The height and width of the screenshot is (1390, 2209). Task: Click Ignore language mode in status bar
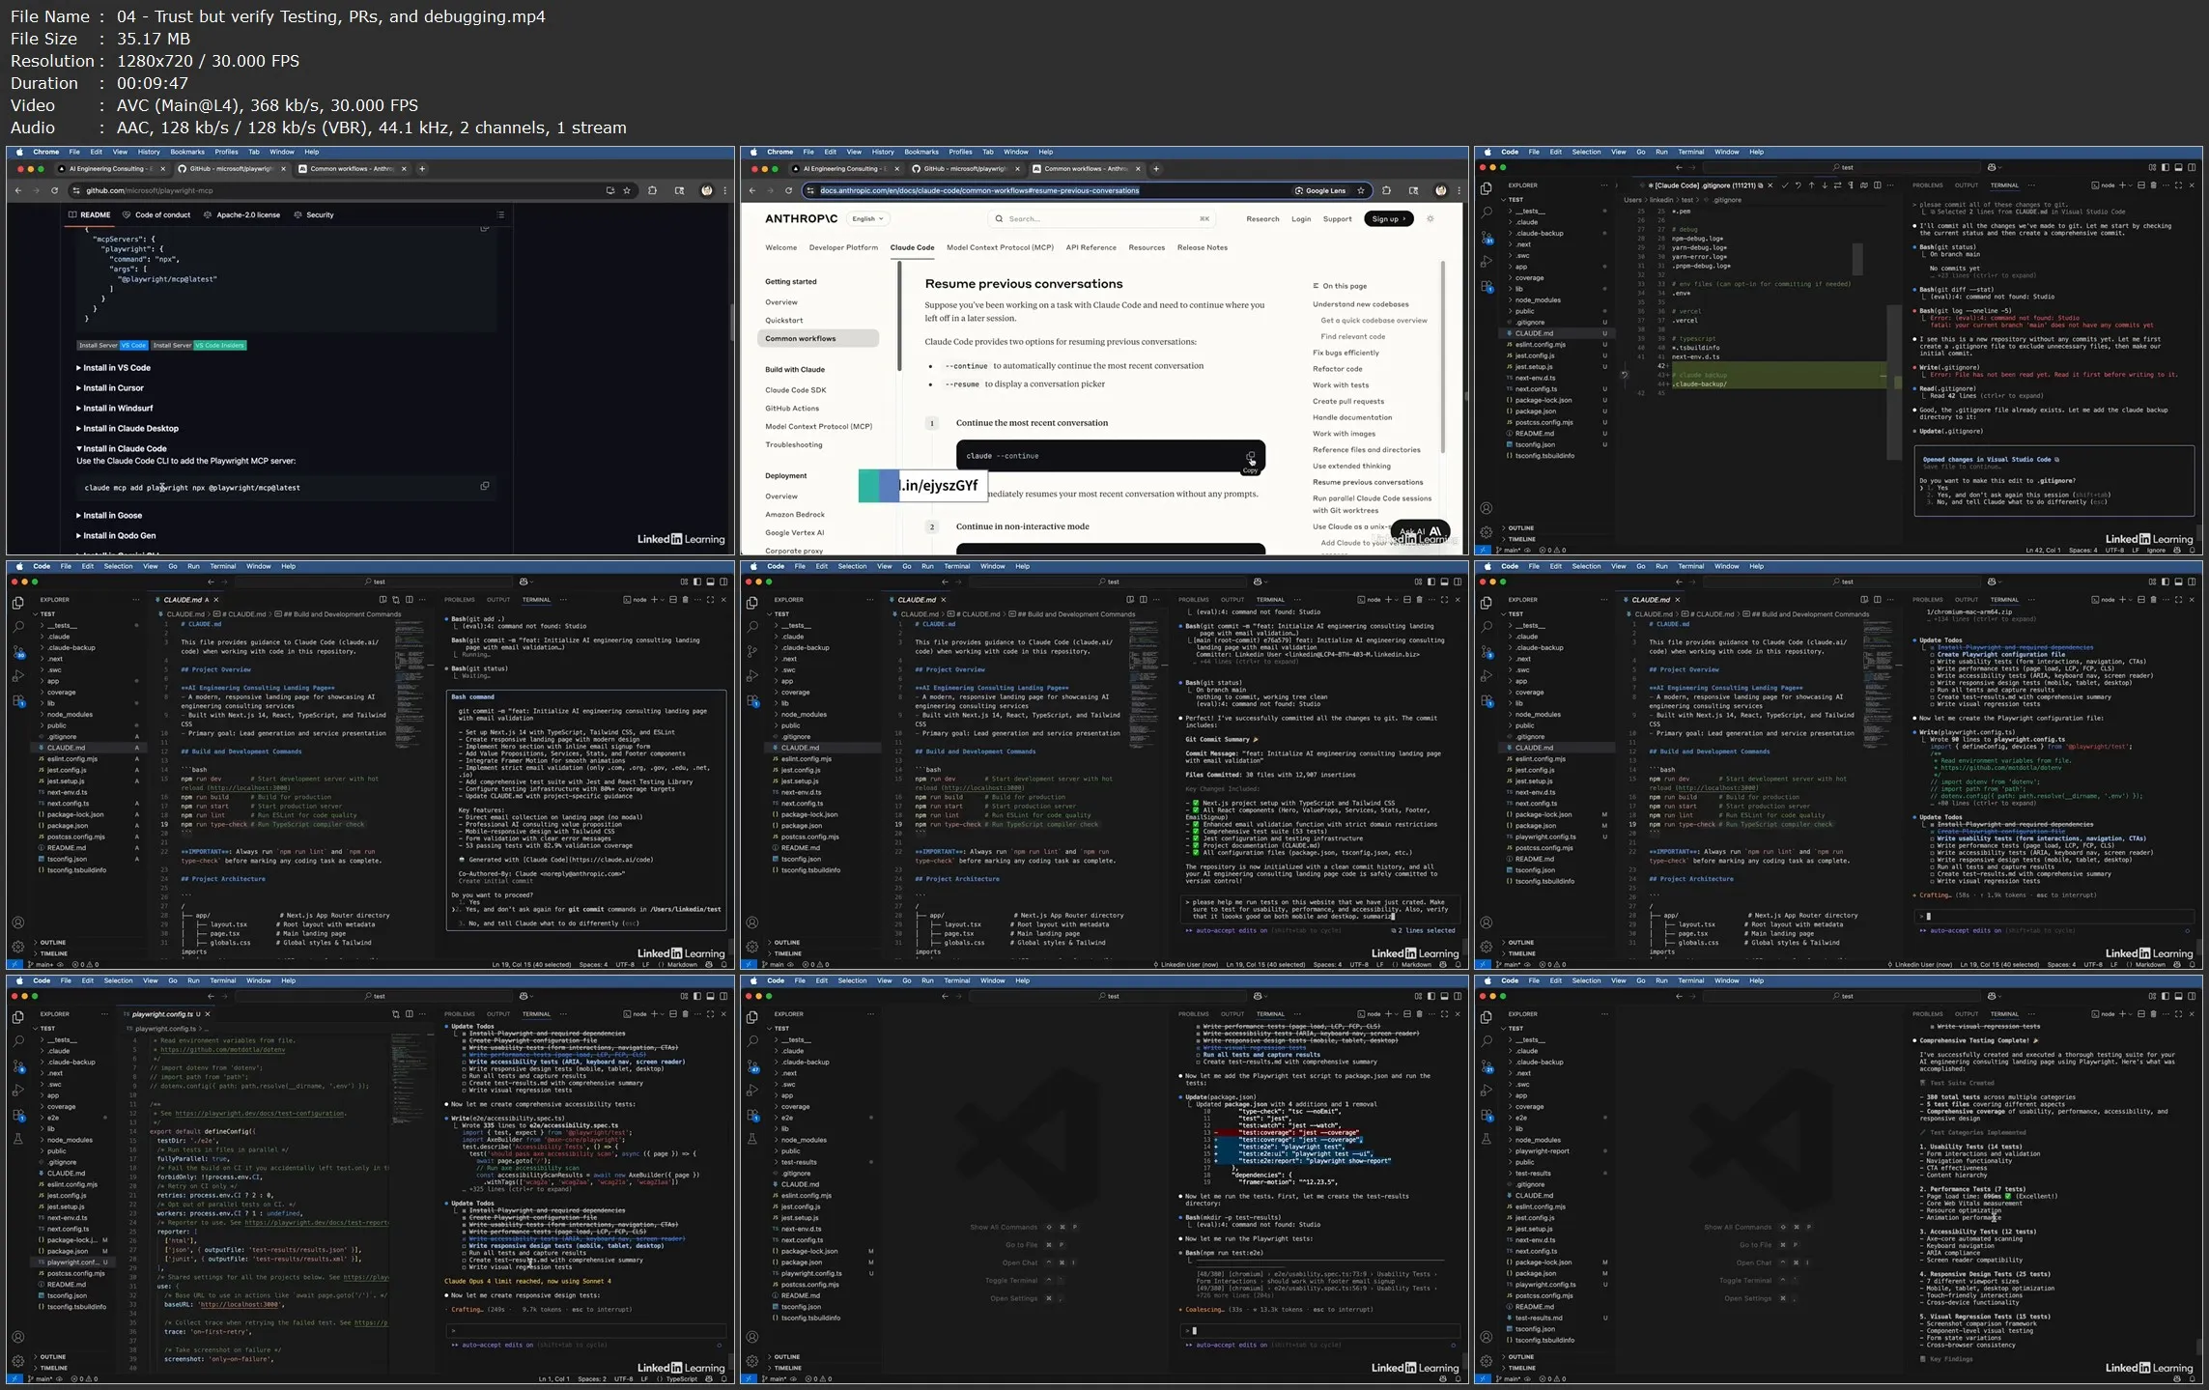click(2156, 550)
